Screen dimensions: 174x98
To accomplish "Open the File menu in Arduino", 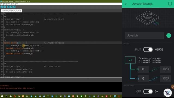I will pyautogui.click(x=1, y=4).
